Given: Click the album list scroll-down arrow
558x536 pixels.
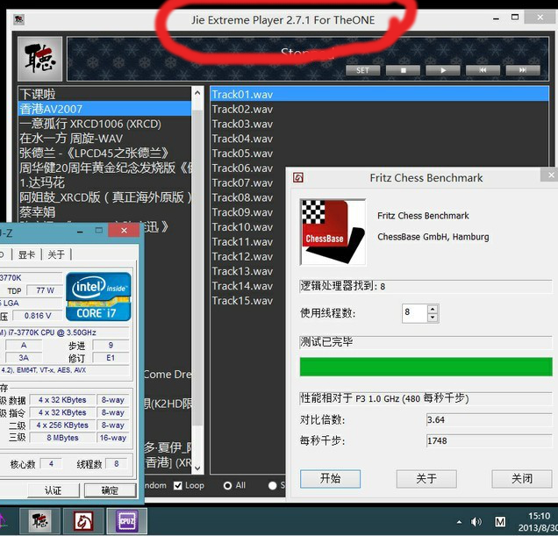Looking at the screenshot, I should 197,468.
